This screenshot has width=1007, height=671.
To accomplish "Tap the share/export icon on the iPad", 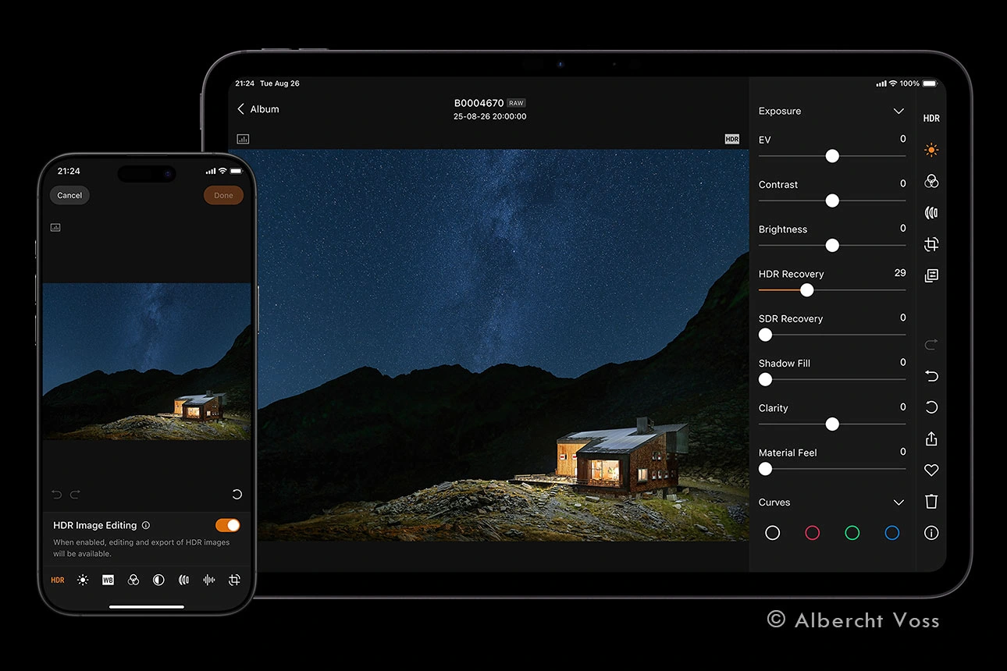I will point(930,438).
